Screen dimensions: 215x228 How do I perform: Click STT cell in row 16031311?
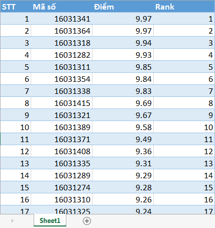[16, 67]
